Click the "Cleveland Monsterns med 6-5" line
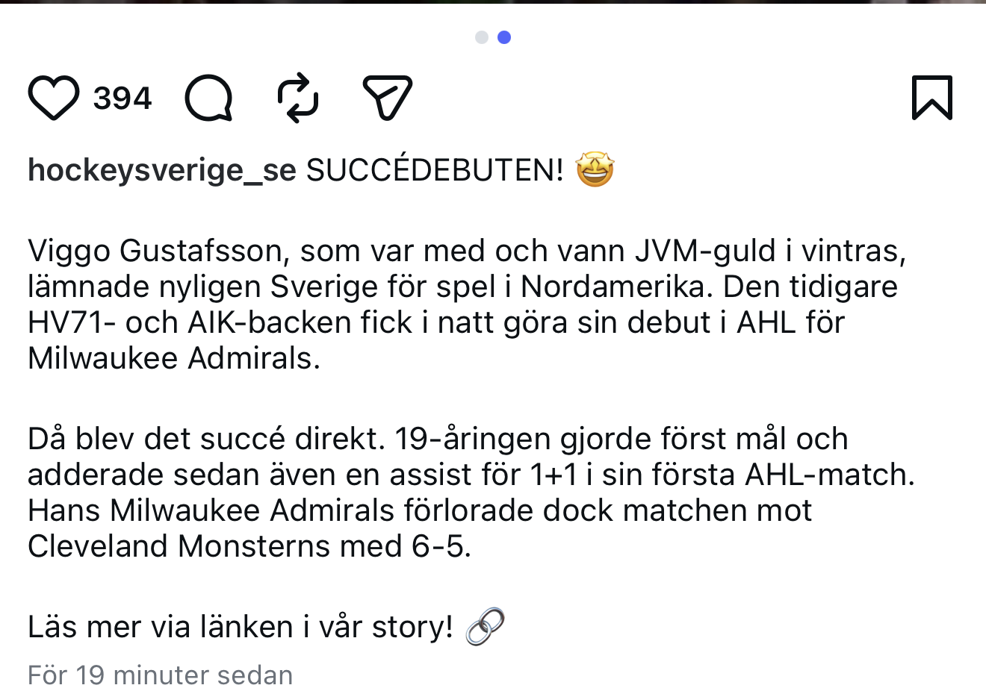Screen dimensions: 986x691 pos(249,546)
